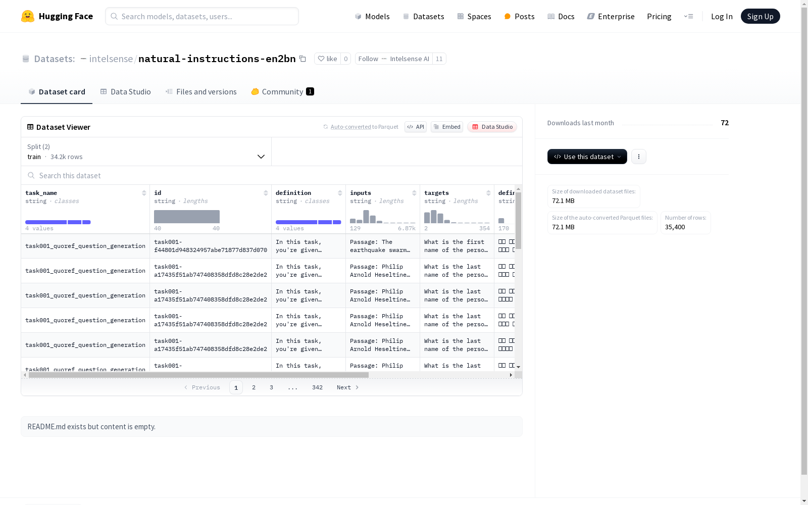Open the red Data Studio button

point(492,127)
